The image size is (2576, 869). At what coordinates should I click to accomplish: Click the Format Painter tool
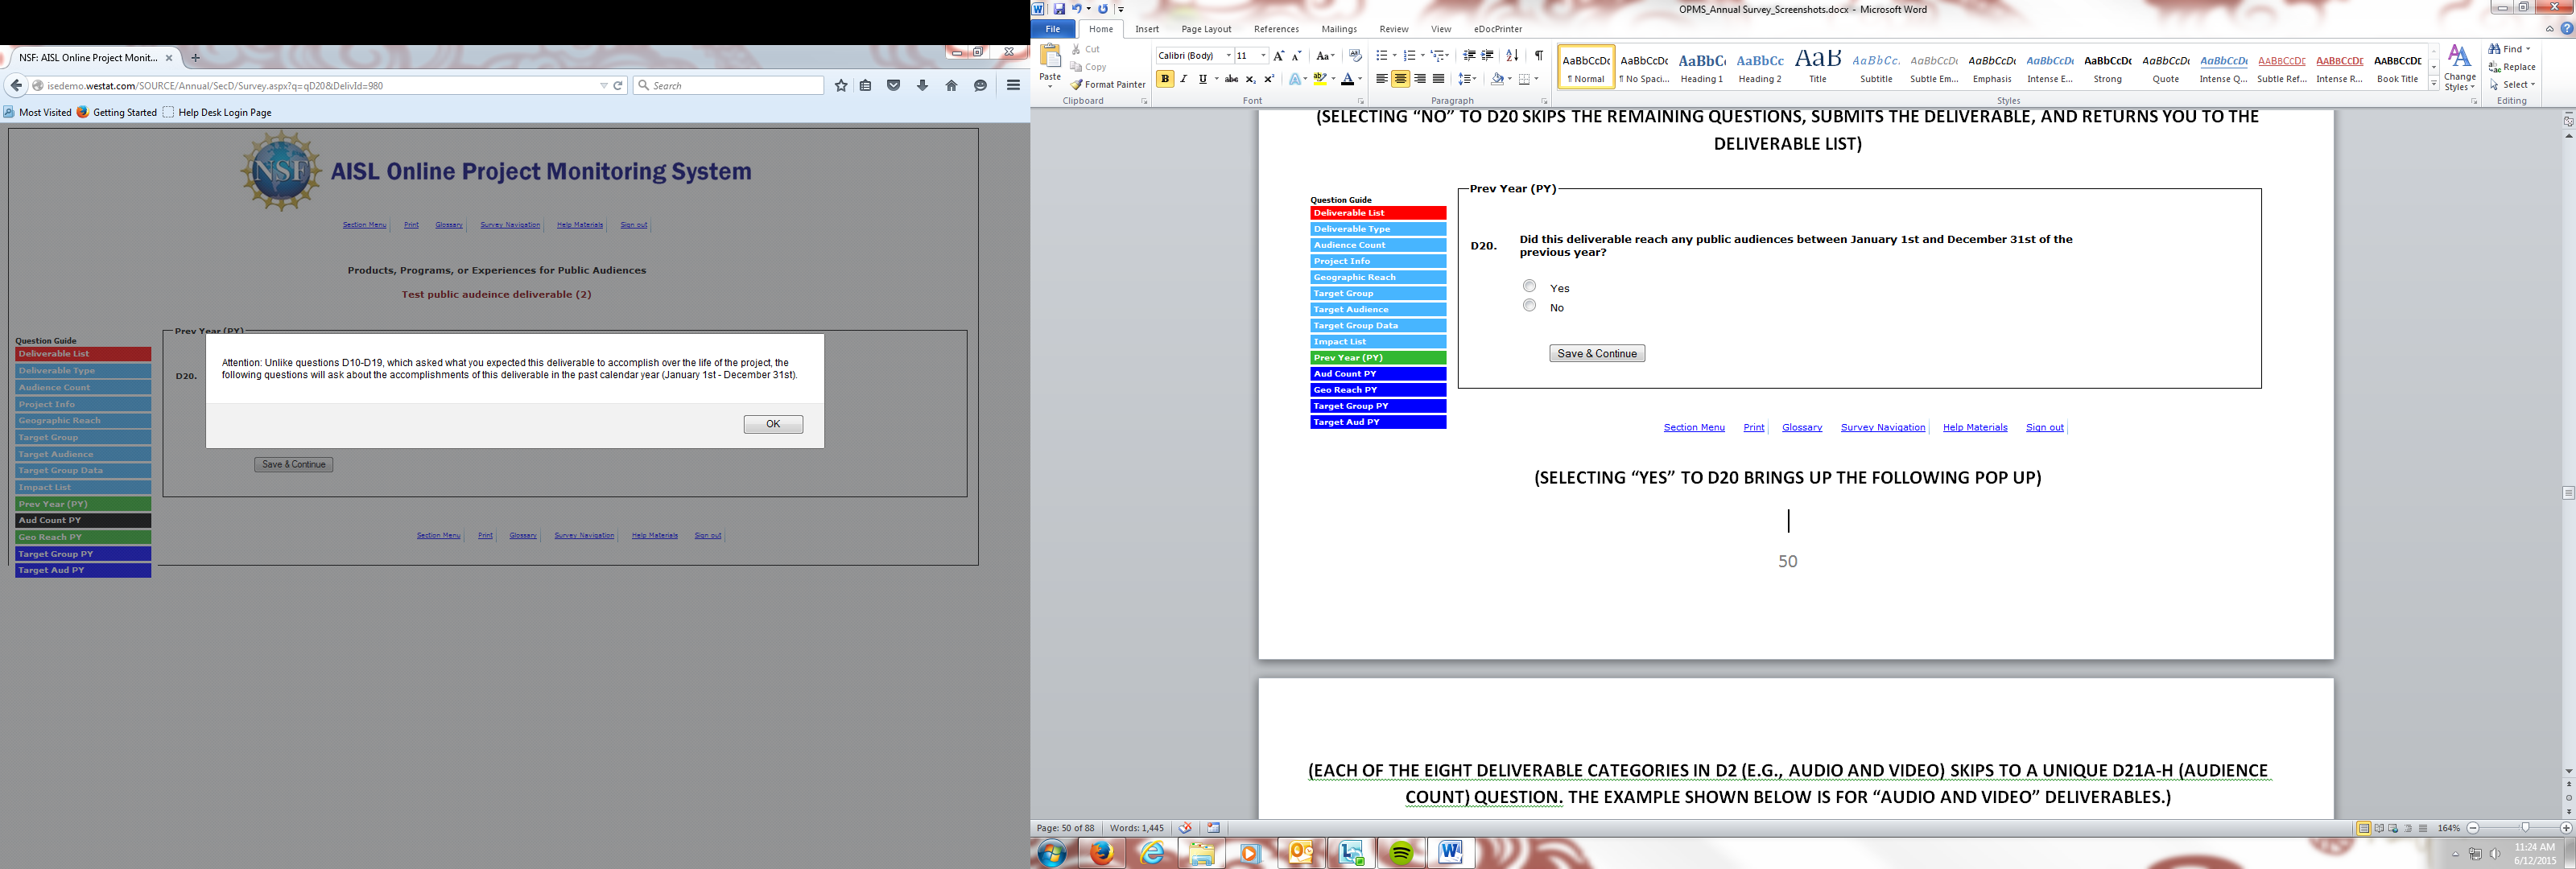(1108, 85)
